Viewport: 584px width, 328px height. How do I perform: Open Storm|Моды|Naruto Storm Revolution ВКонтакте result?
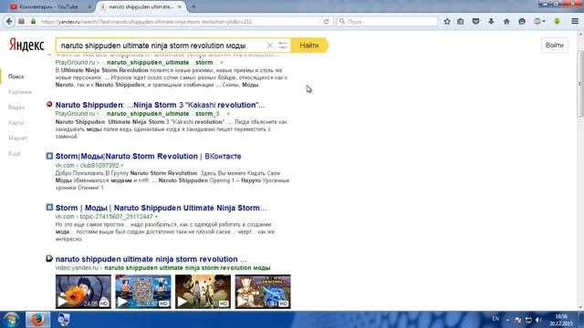[x=148, y=156]
